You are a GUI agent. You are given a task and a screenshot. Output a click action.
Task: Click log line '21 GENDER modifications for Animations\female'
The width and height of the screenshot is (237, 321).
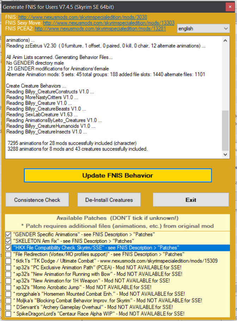pos(58,69)
